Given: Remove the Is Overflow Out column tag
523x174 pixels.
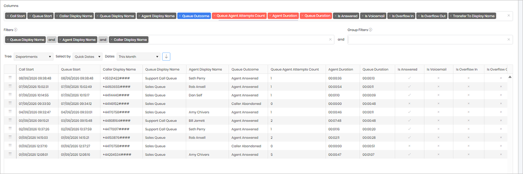Looking at the screenshot, I should [x=419, y=16].
